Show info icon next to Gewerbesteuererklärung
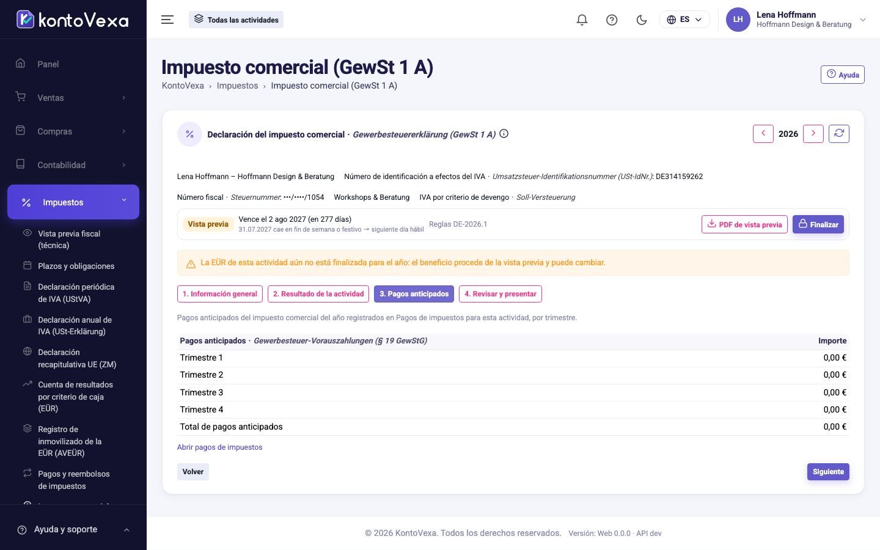880x550 pixels. click(504, 134)
